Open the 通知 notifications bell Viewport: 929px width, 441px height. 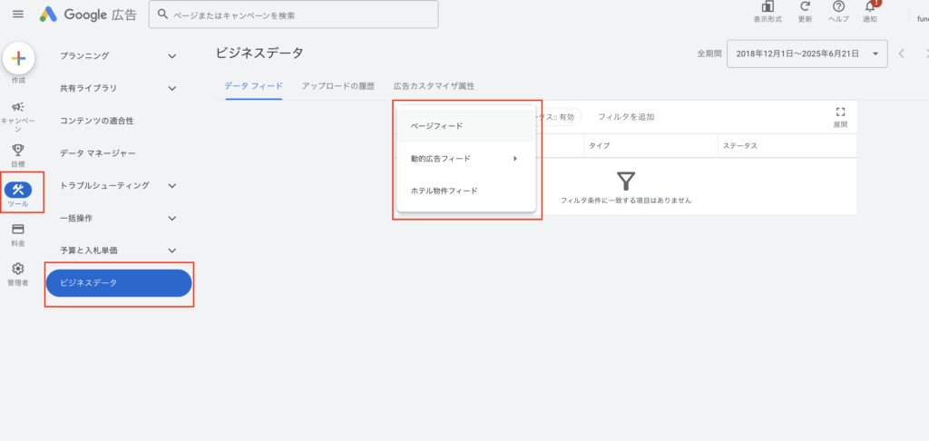[x=870, y=9]
